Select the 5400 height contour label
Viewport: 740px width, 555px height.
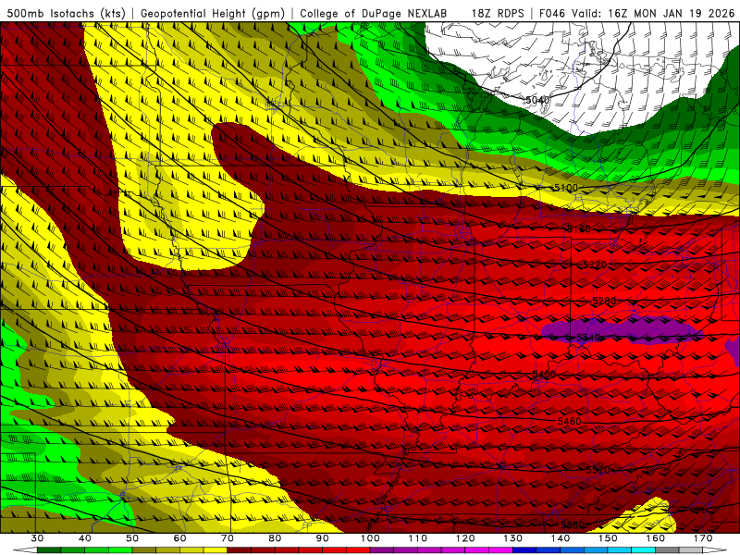pos(544,375)
